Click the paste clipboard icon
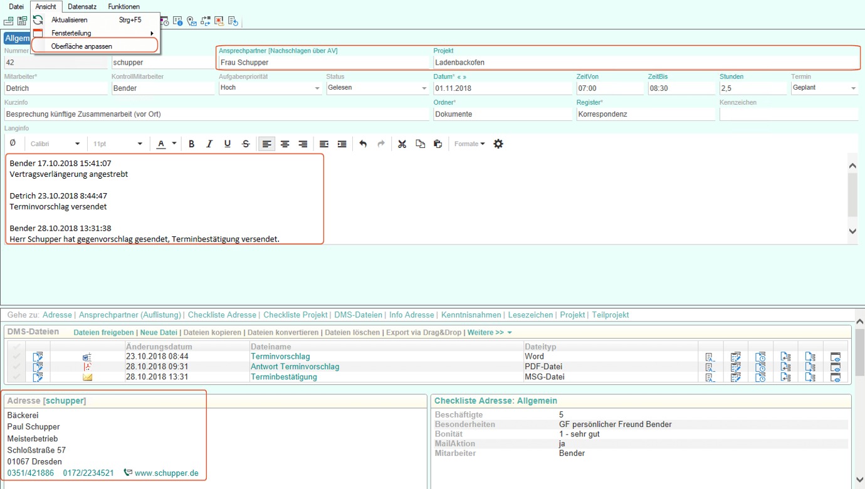Image resolution: width=865 pixels, height=489 pixels. coord(438,144)
